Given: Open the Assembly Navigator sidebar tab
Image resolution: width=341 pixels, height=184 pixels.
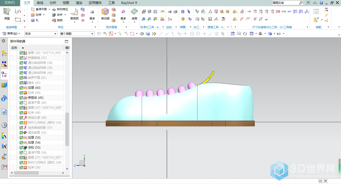Looking at the screenshot, I should (4, 53).
